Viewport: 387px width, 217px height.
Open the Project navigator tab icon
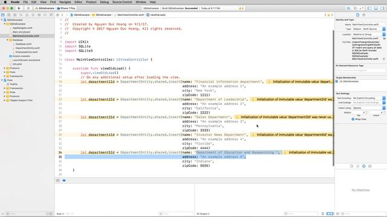2,14
